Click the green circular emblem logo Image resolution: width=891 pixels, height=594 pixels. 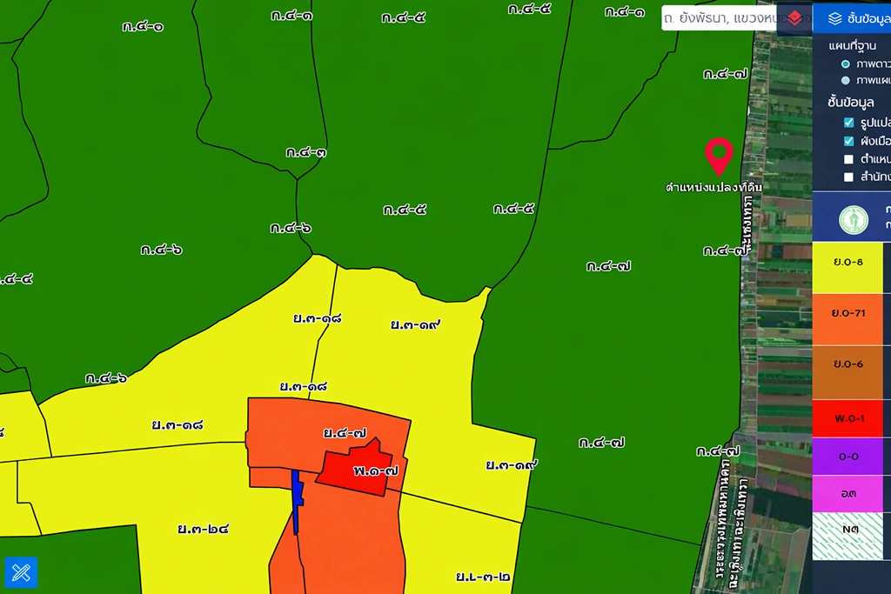tap(853, 219)
